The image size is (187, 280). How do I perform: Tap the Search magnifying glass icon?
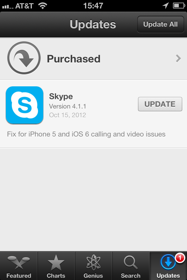131,262
